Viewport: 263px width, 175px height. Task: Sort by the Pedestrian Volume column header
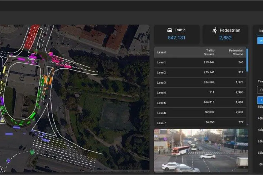coord(236,52)
